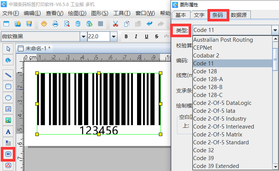
Task: Open the 绘图(D) menu
Action: tap(77, 13)
